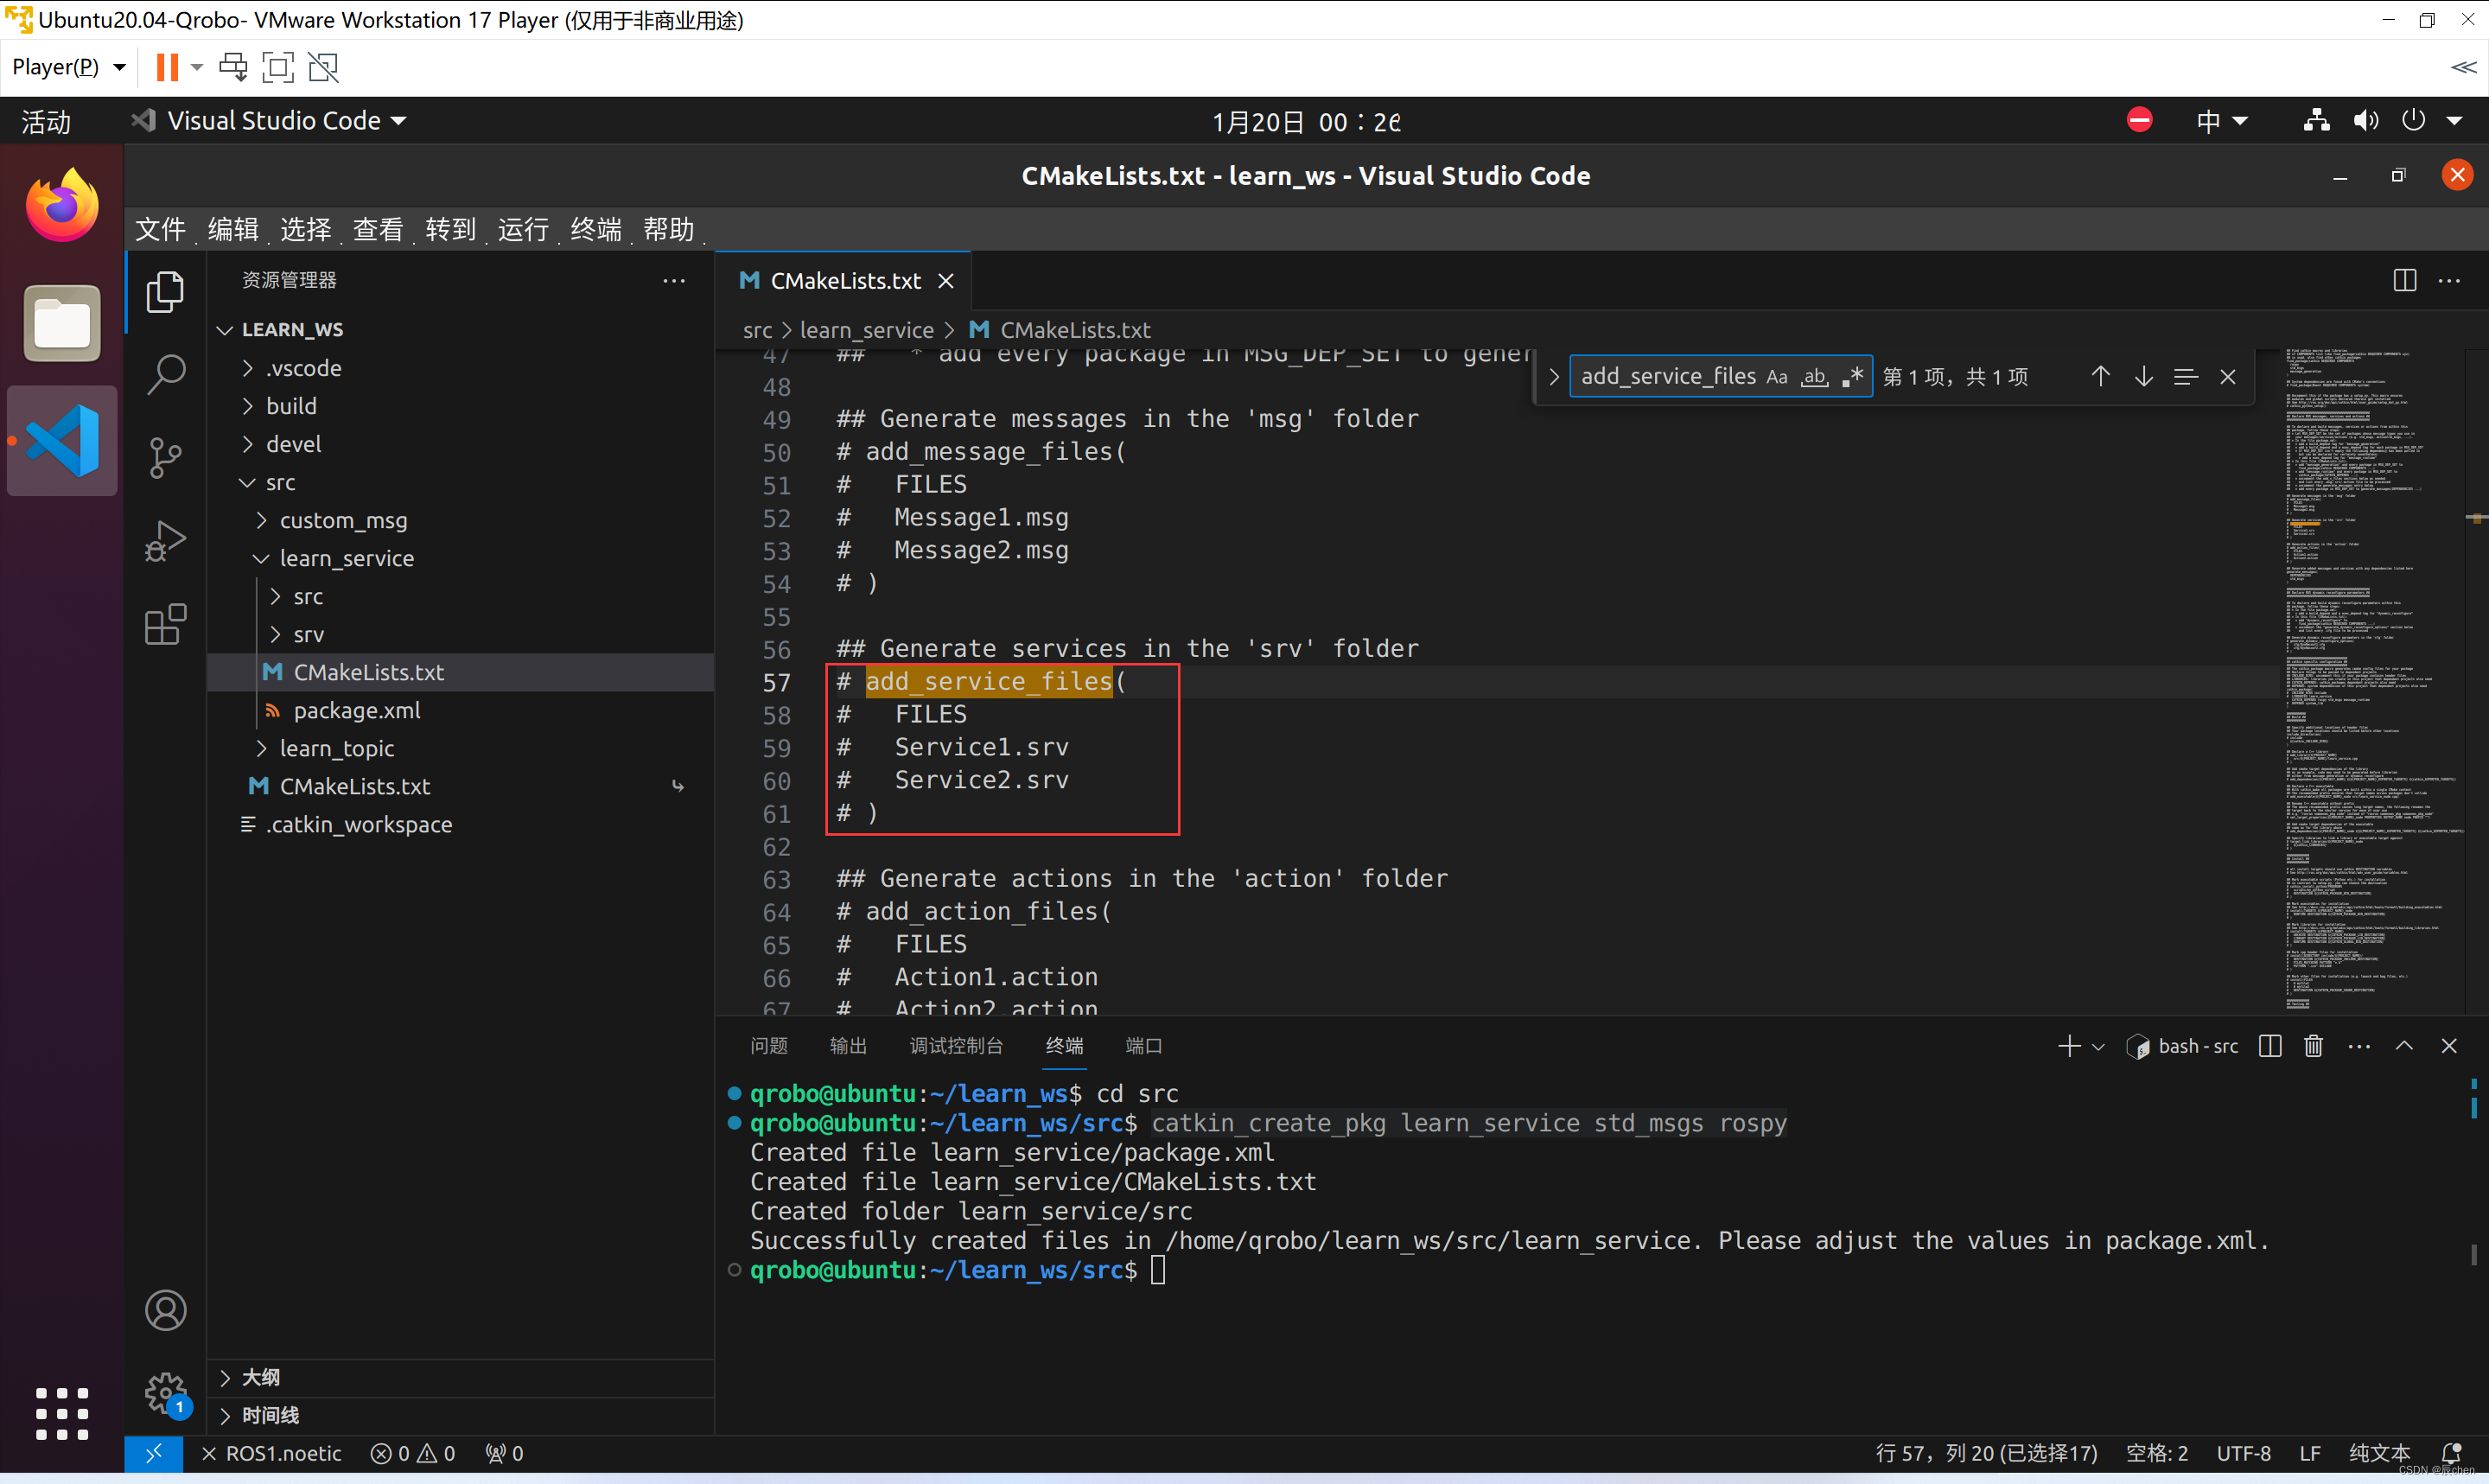This screenshot has width=2489, height=1484.
Task: Switch to the 调试控制台 panel tab
Action: tap(956, 1046)
